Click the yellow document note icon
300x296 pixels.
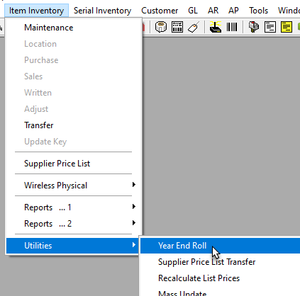point(287,27)
